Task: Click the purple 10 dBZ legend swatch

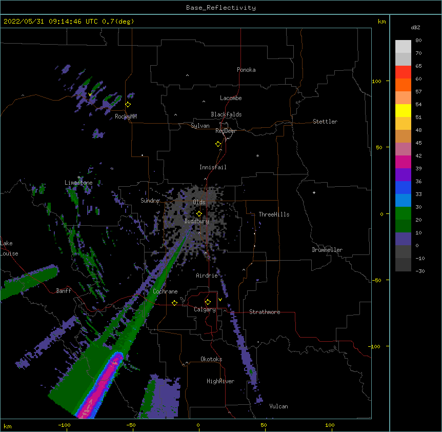Action: (403, 239)
